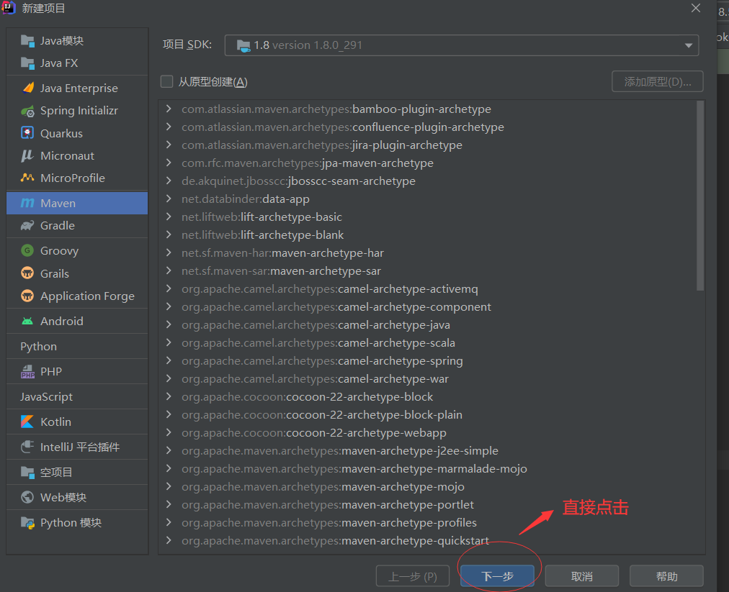729x592 pixels.
Task: Choose Spring Initializr label
Action: coord(79,111)
